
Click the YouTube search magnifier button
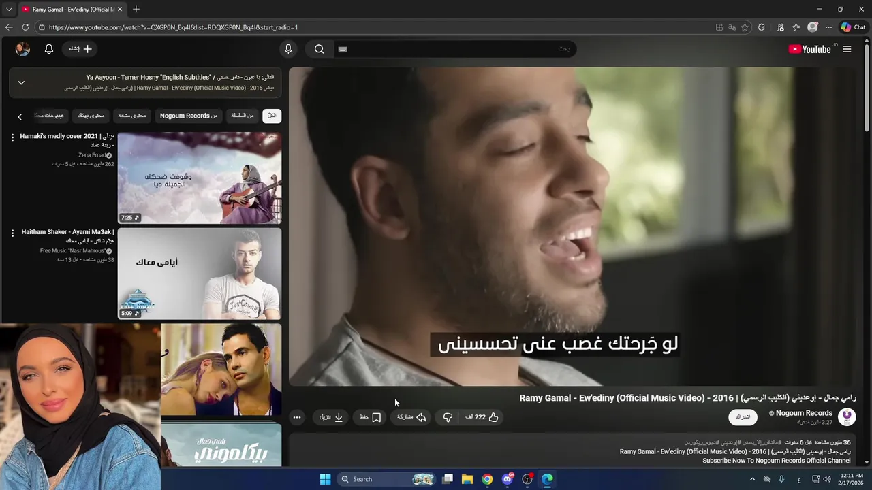[319, 49]
